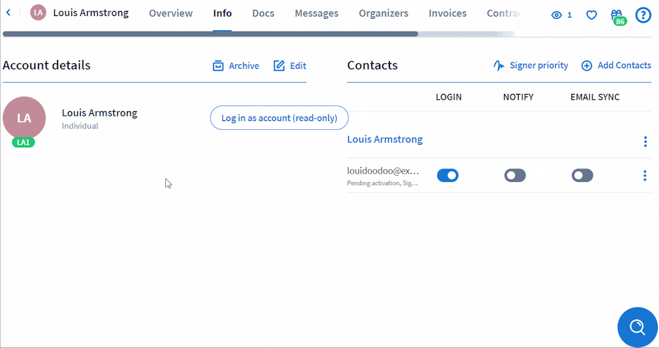The image size is (659, 348).
Task: Select the Info tab
Action: pos(222,13)
